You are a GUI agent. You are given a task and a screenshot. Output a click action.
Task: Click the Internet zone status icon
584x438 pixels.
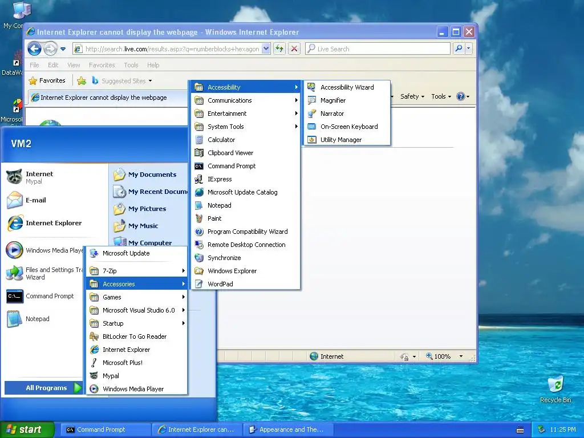pyautogui.click(x=314, y=356)
